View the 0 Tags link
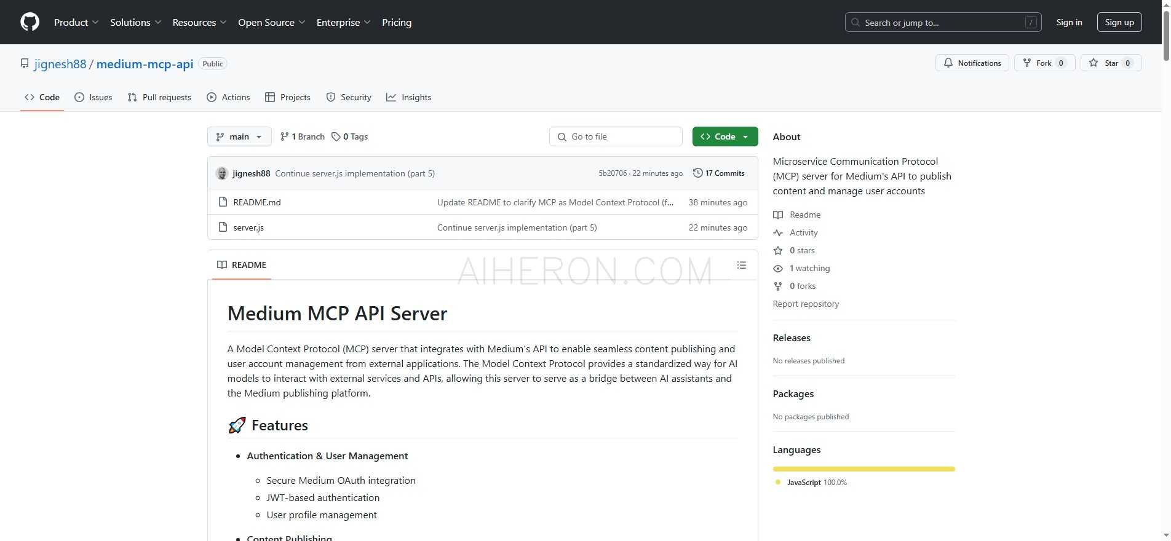The height and width of the screenshot is (541, 1171). (349, 136)
